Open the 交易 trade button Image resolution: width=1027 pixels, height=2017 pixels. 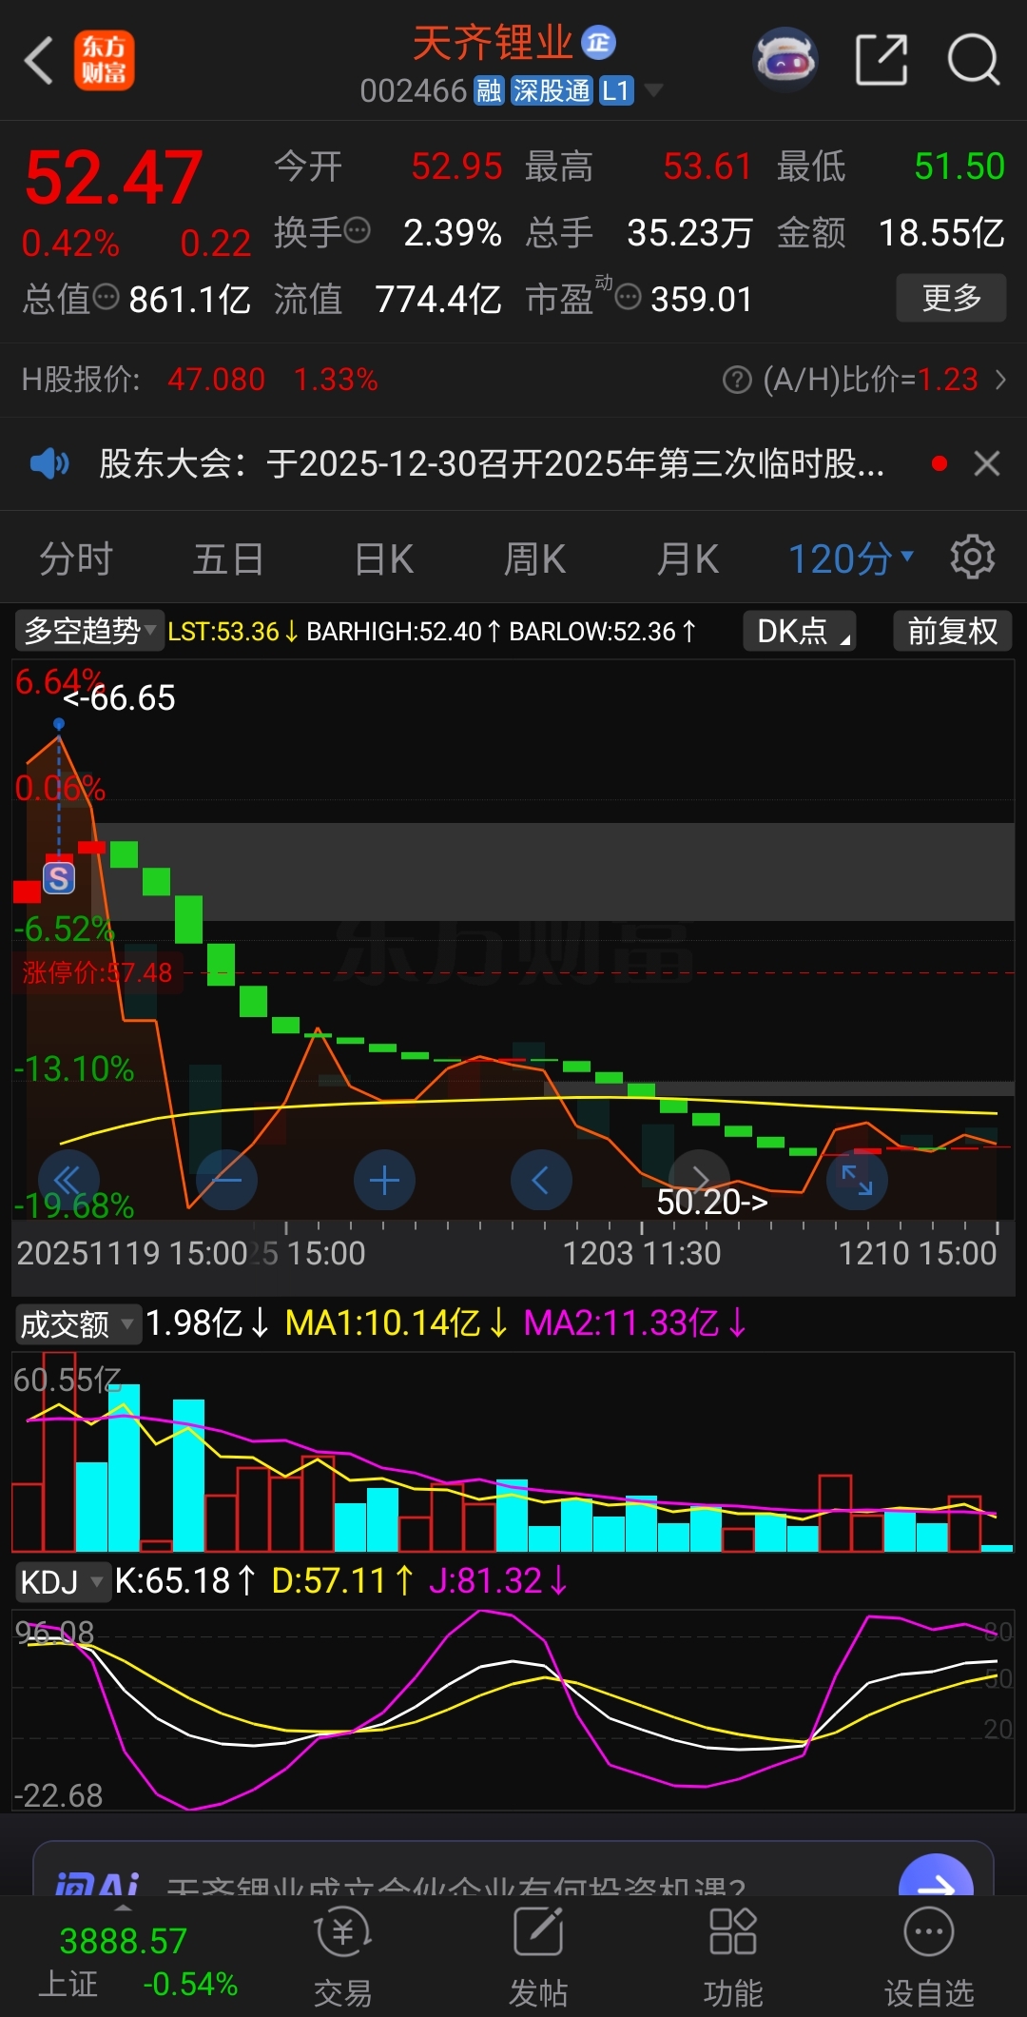[x=342, y=1958]
